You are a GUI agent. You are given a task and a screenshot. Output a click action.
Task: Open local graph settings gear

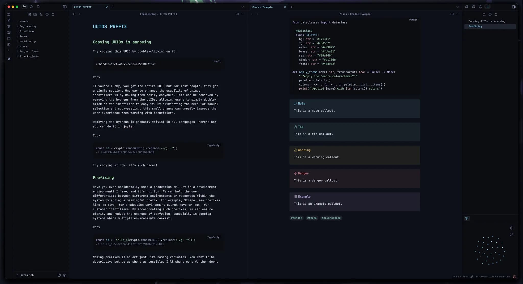coord(512,228)
